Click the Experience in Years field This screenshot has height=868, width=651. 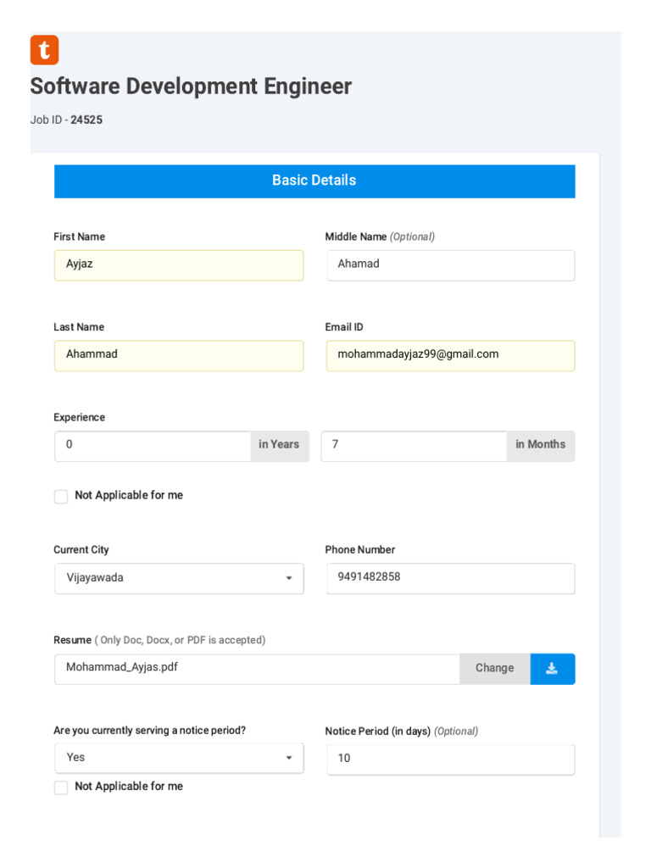click(x=153, y=446)
